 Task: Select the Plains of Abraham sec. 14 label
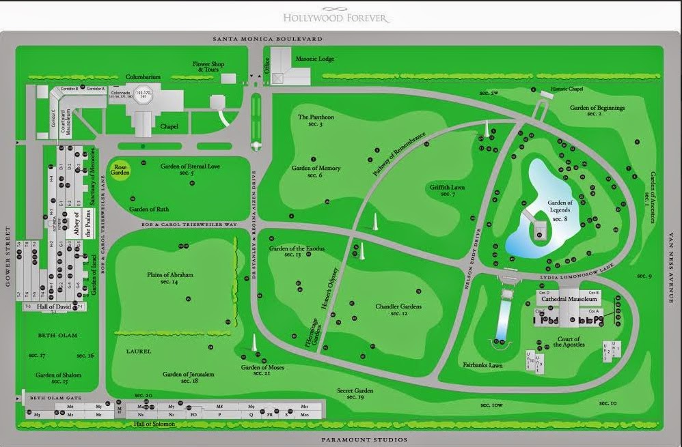[169, 278]
